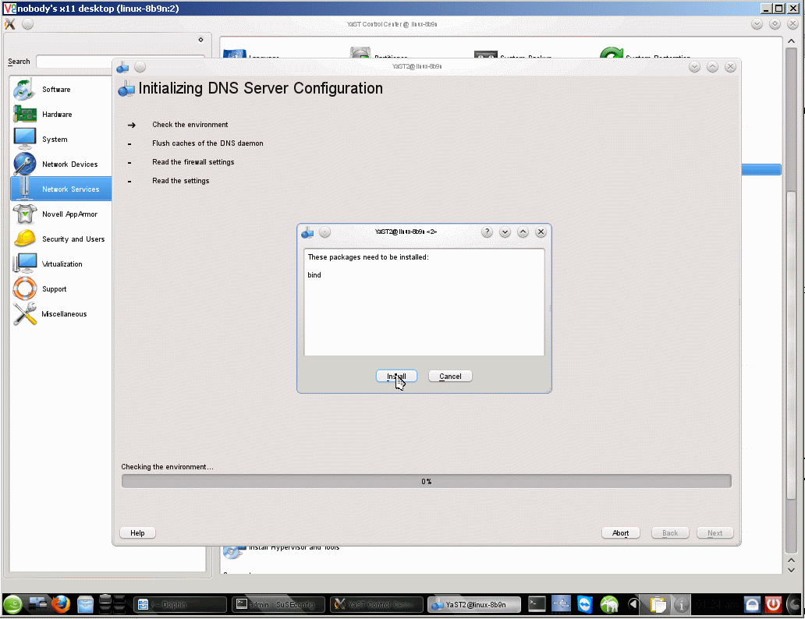Viewport: 805px width, 619px height.
Task: Click 'Read the settings' step text
Action: click(181, 181)
